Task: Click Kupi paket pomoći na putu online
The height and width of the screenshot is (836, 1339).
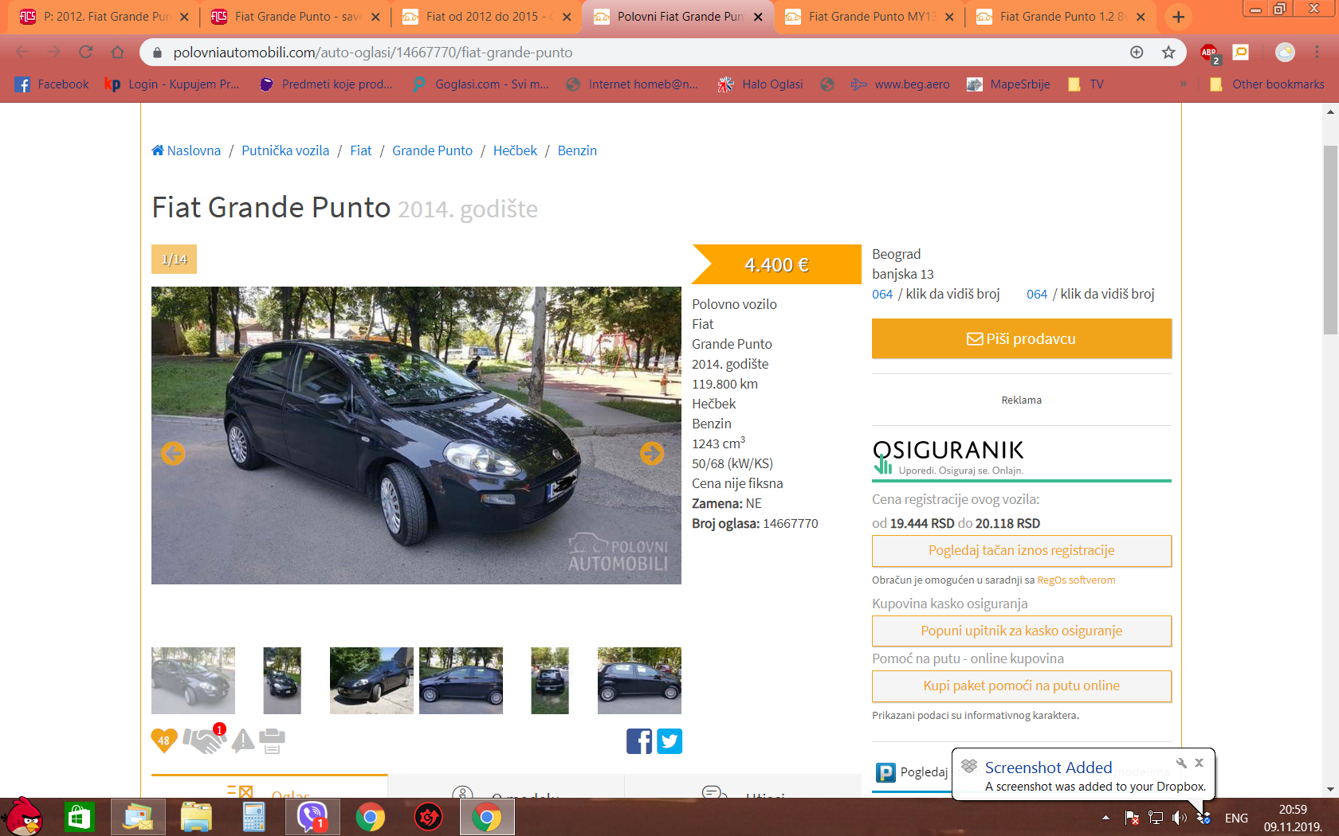Action: tap(1022, 686)
